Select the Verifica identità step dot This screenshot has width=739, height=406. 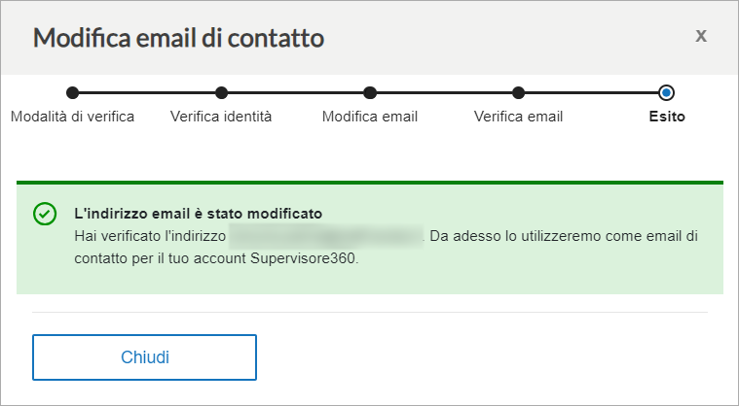pos(221,93)
